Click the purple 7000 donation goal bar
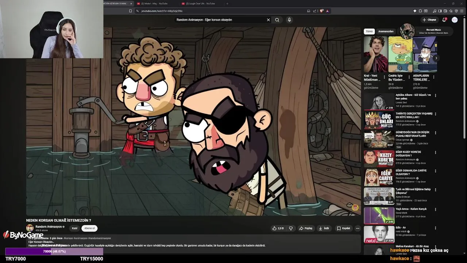 tap(54, 251)
